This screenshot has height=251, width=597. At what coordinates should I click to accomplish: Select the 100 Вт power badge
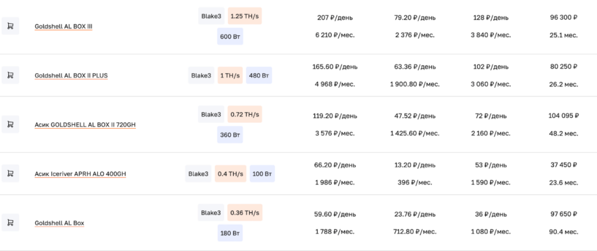click(x=262, y=174)
